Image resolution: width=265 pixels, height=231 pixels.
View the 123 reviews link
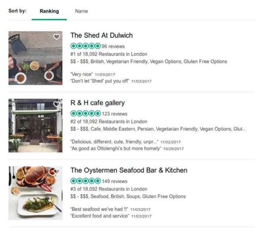tap(114, 114)
